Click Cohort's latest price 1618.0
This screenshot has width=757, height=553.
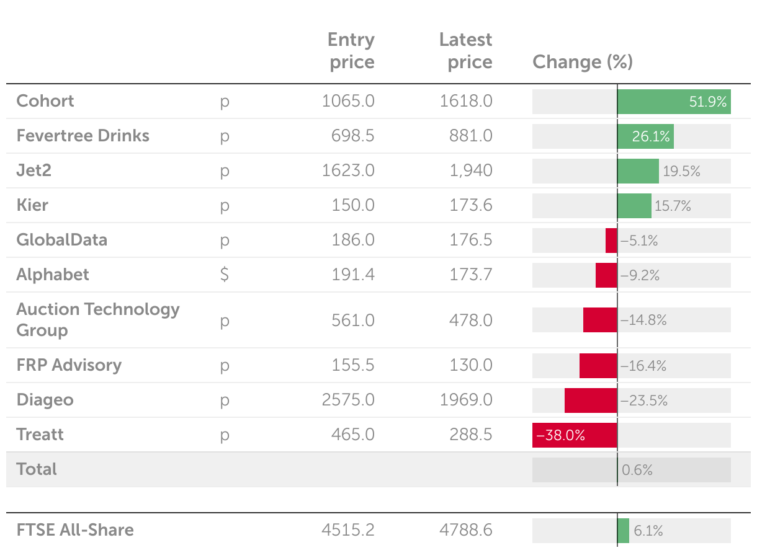[466, 101]
